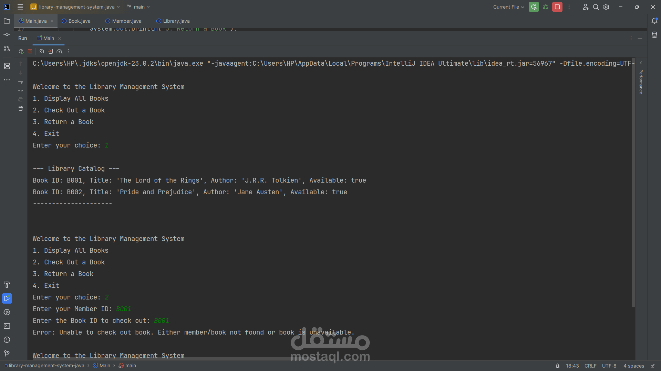661x371 pixels.
Task: Open the Pull Requests tool window
Action: point(7,48)
